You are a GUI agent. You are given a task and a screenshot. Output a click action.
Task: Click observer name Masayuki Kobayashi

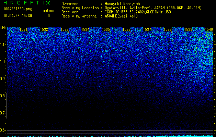[x=123, y=4]
